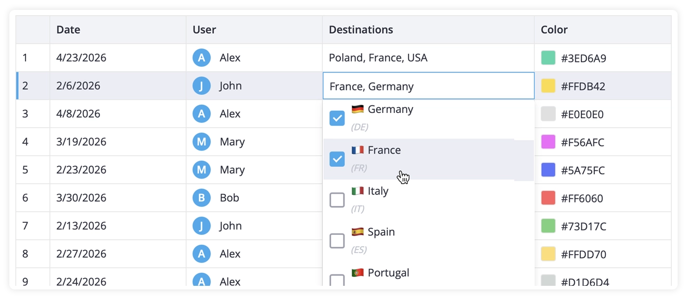687x303 pixels.
Task: Click the Spain flag icon
Action: pos(357,231)
